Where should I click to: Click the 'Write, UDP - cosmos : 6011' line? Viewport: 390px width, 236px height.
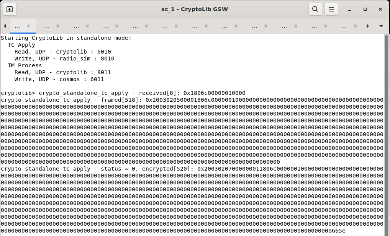(x=59, y=79)
